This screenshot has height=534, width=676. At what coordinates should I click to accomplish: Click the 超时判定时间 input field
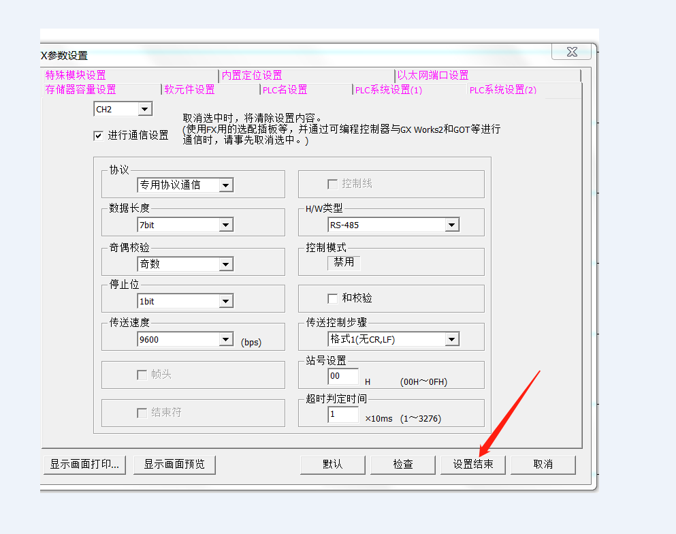pos(343,414)
